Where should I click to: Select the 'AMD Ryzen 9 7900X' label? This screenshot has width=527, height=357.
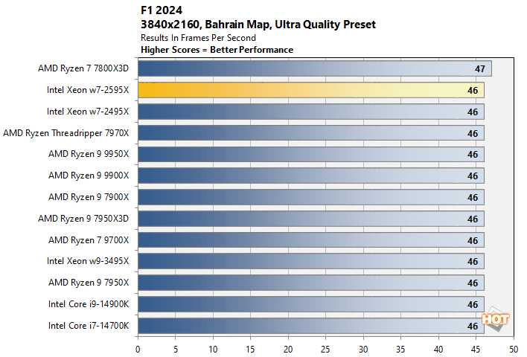89,197
